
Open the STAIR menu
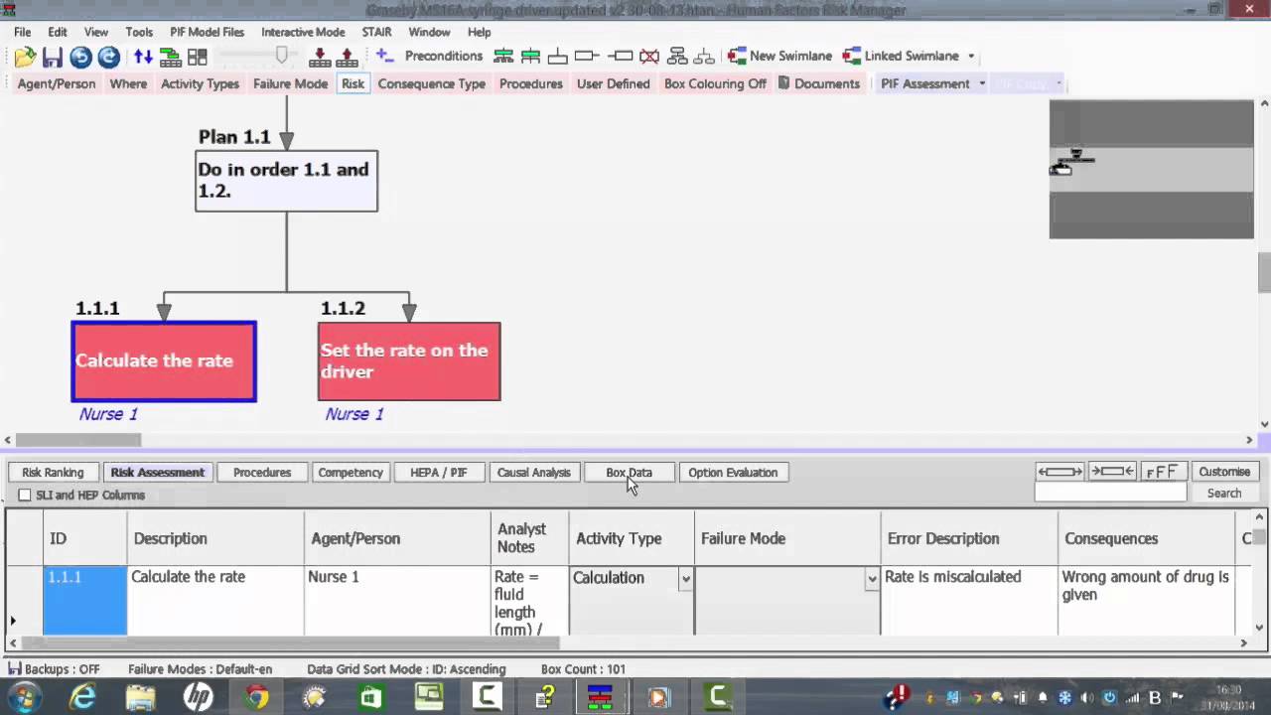pos(376,32)
